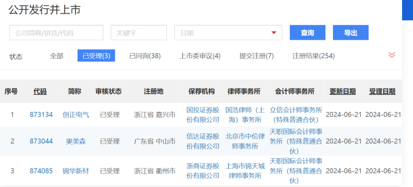This screenshot has height=187, width=413.
Task: Open the 创正电气 company link
Action: tap(76, 115)
